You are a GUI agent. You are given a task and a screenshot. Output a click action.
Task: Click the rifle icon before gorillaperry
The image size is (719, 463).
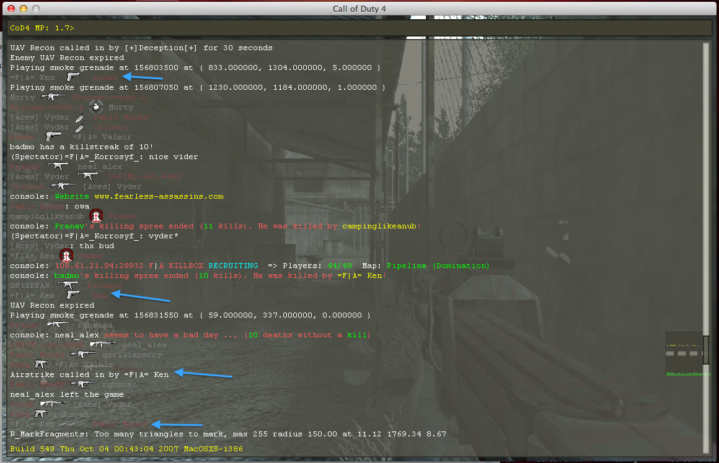click(82, 354)
